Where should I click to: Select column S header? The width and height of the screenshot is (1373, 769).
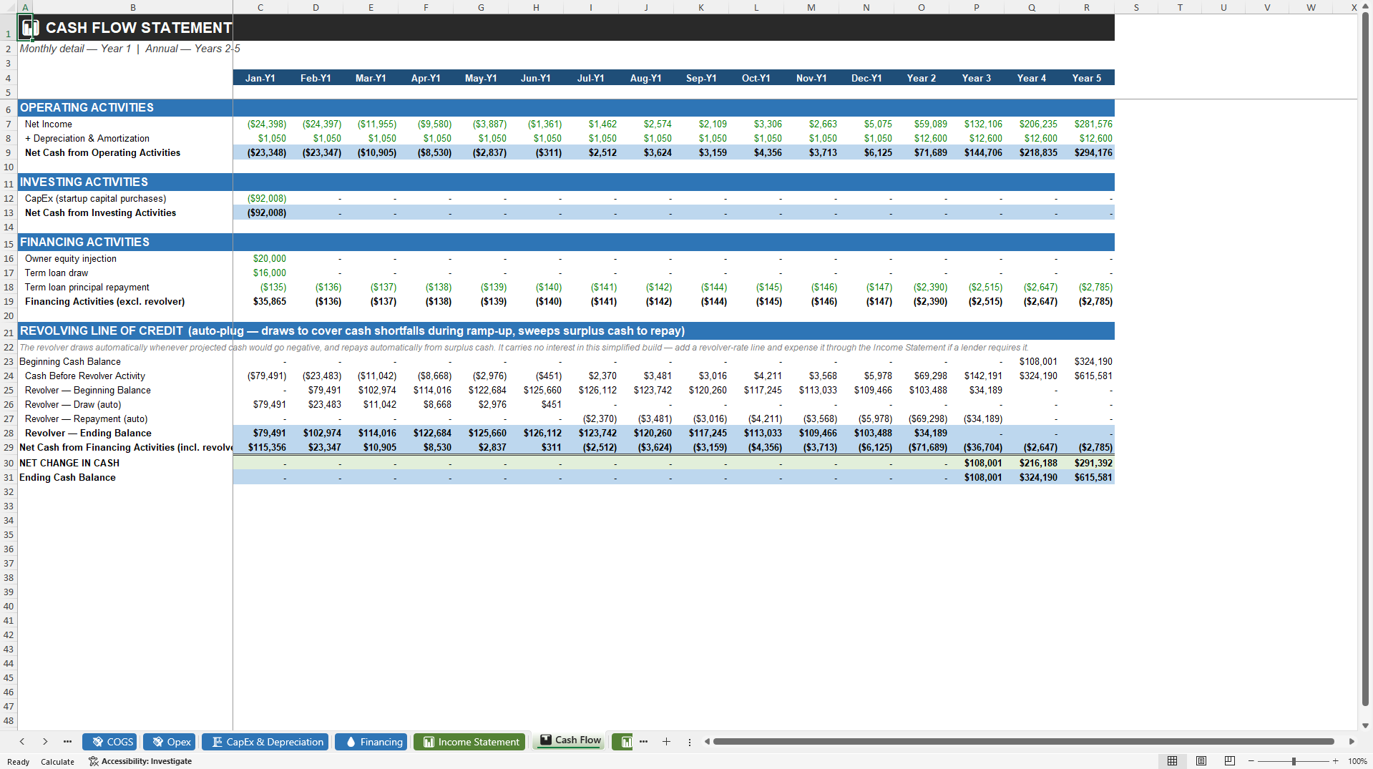[1136, 7]
